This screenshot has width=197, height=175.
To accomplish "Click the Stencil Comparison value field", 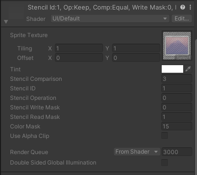I will point(176,78).
